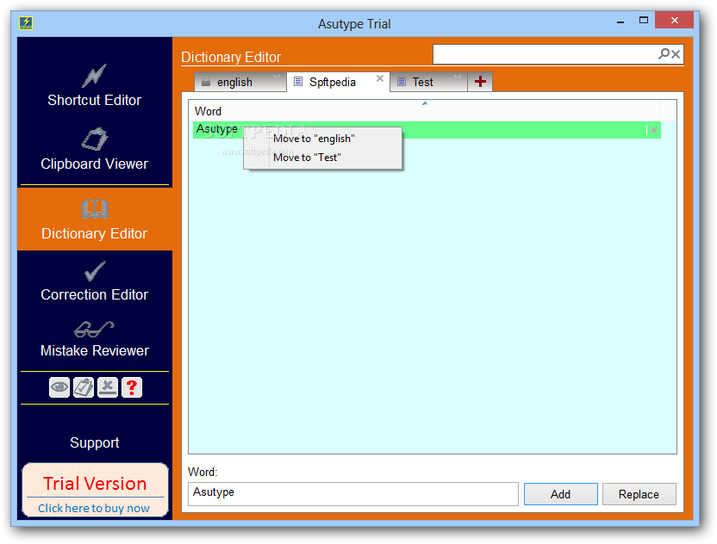Click the eye icon button in sidebar
717x544 pixels.
59,388
